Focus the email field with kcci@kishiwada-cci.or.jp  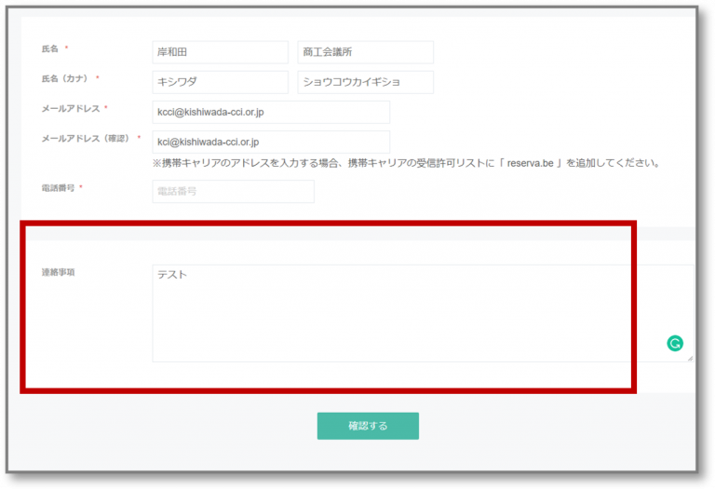point(270,112)
